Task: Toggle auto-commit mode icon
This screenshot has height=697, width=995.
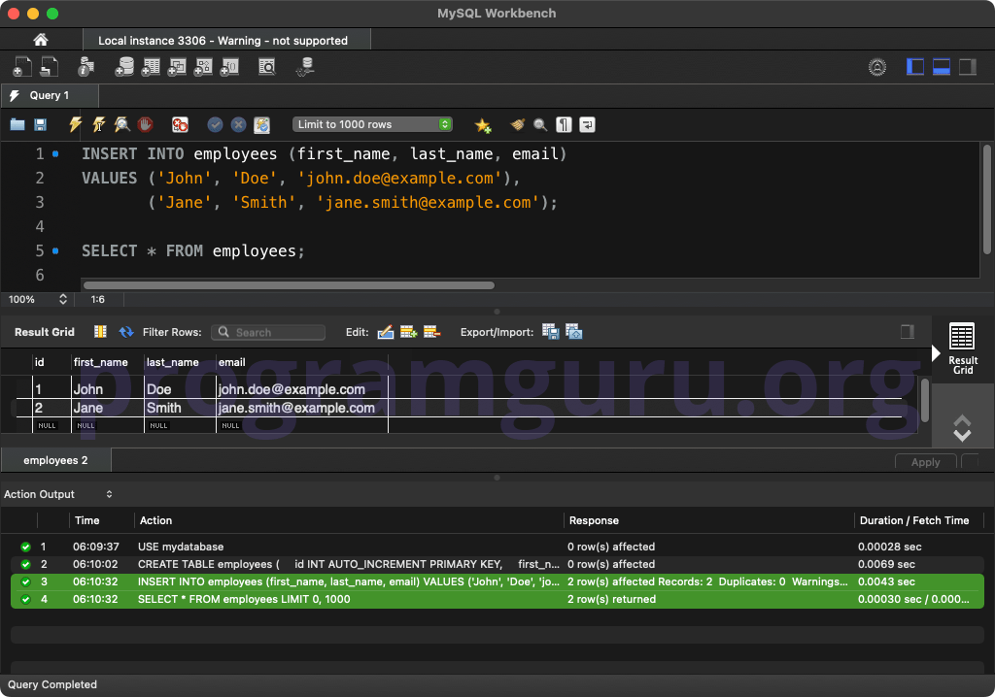Action: click(261, 125)
